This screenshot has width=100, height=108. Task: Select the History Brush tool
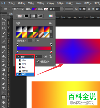pos(3,61)
